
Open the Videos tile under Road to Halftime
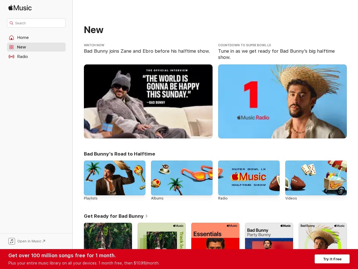point(316,178)
